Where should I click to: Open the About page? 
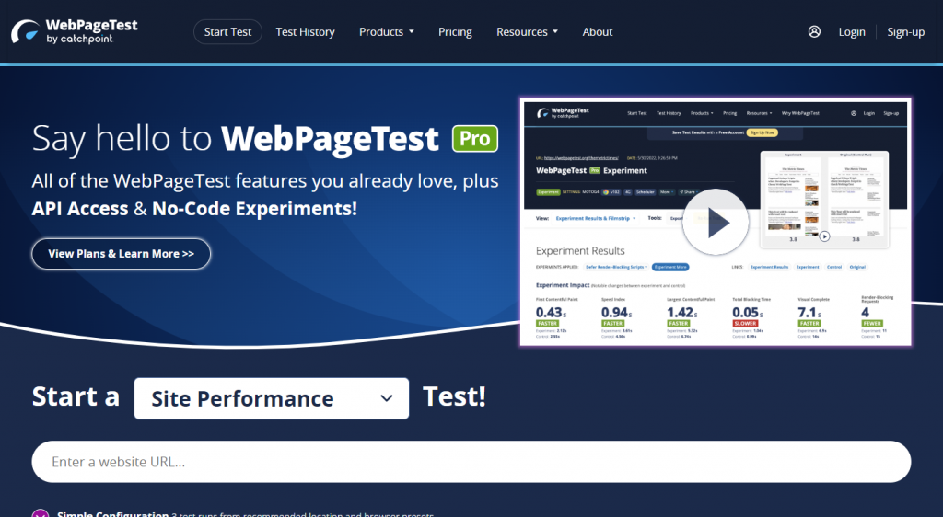(597, 32)
